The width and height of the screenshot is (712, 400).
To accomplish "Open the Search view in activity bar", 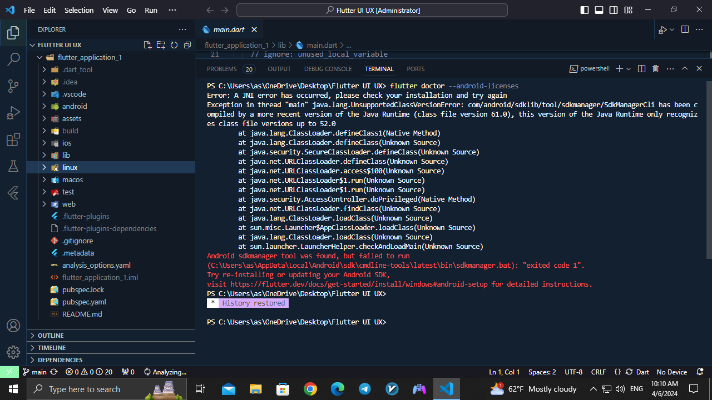I will (x=13, y=59).
